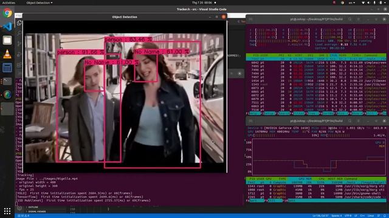The width and height of the screenshot is (389, 218).
Task: Click C++ language mode in status bar
Action: 362,216
